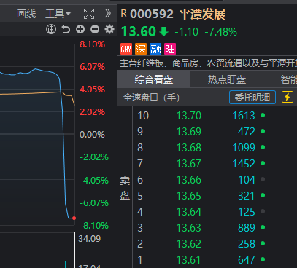The height and width of the screenshot is (268, 297).
Task: Click volume 1099 at sell level 8
Action: point(244,148)
